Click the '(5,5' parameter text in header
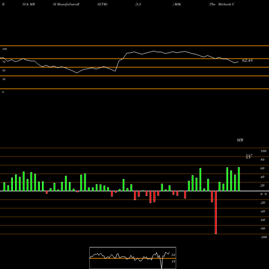Image resolution: width=269 pixels, height=269 pixels. (138, 4)
